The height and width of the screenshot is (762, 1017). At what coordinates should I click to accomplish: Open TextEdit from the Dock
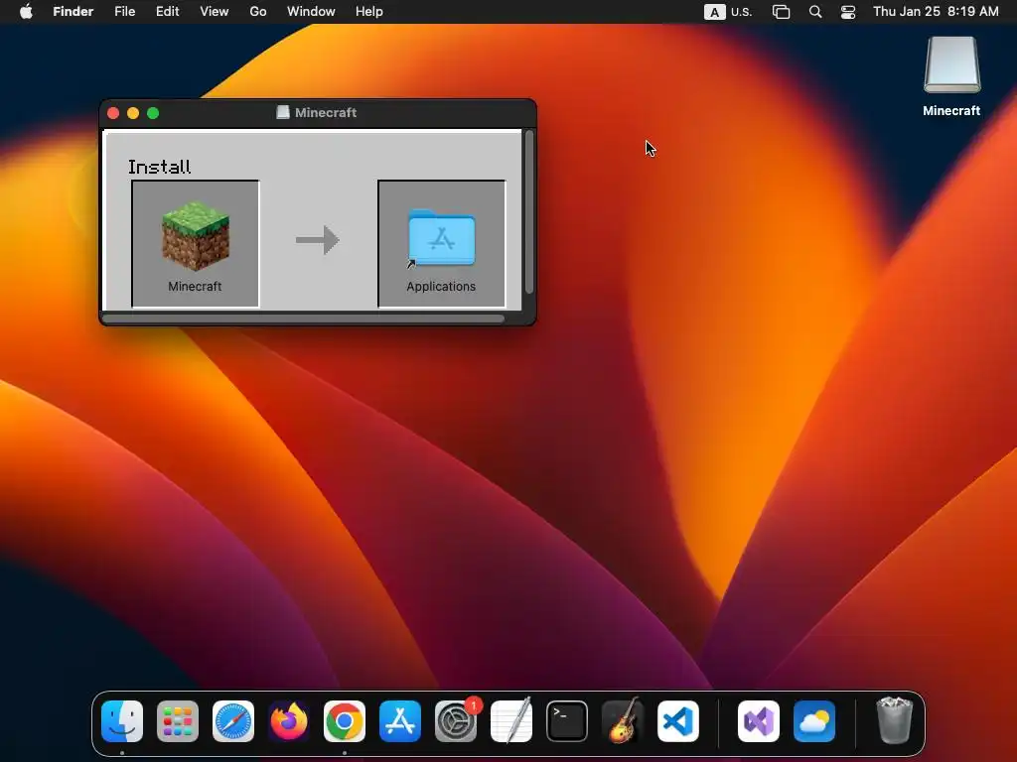point(511,721)
